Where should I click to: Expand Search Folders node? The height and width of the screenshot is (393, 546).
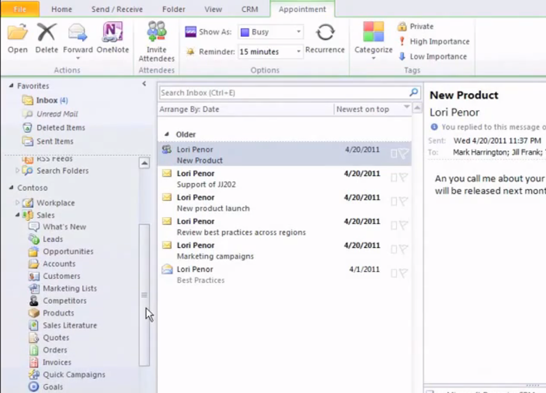pos(17,170)
